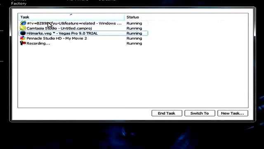Click Running status of Pinnacle Studio row
The image size is (264, 149).
coord(134,38)
